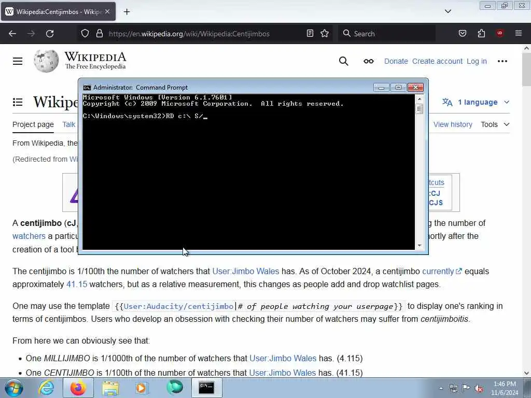Click the Firefox Search box
The image size is (531, 398).
coord(387,34)
